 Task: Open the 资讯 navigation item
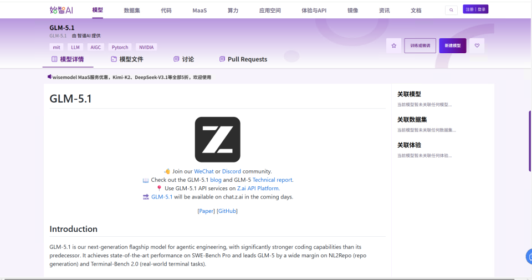385,11
